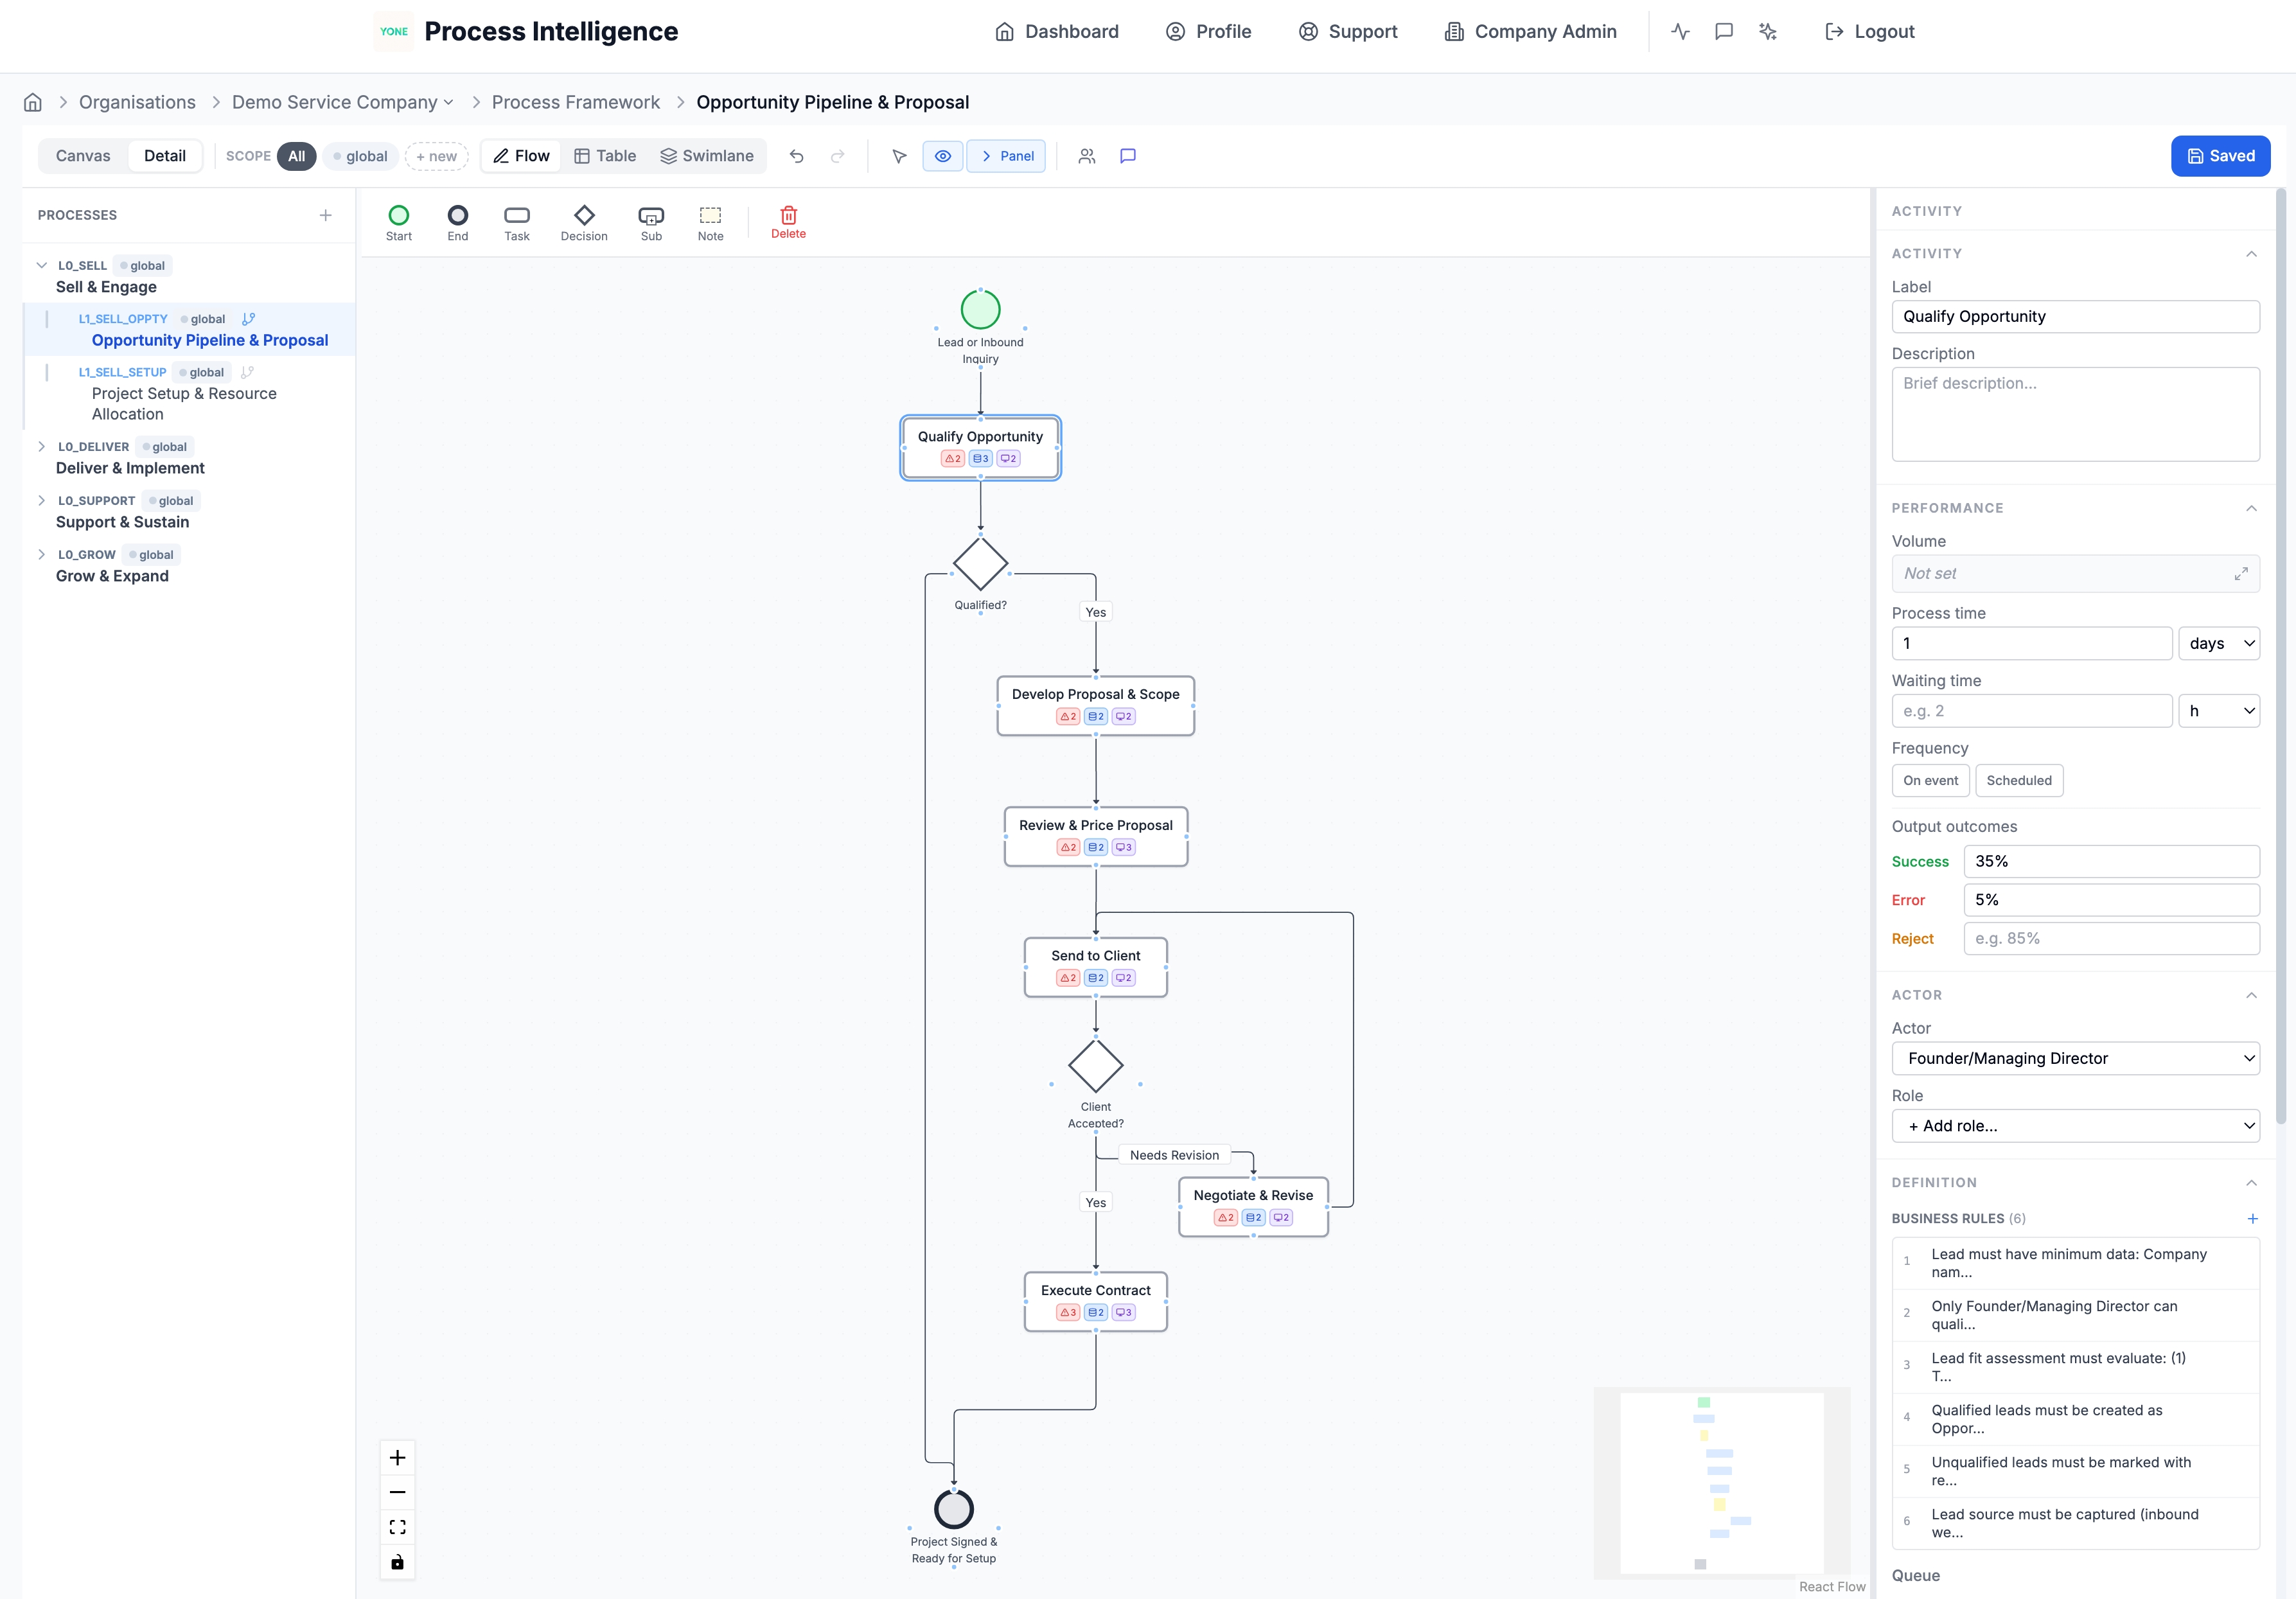Go to Process Framework breadcrumb link
Screen dimensions: 2296x1599
575,102
